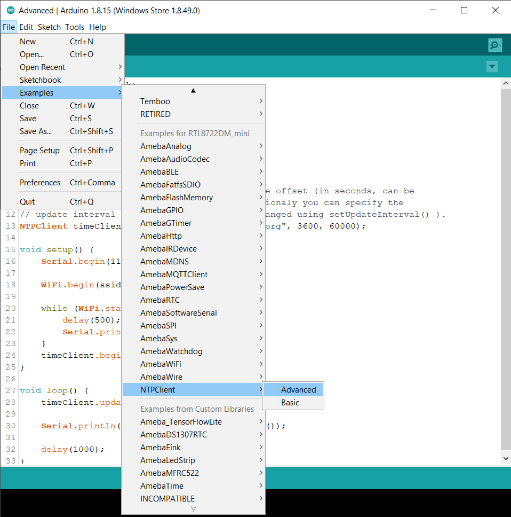Click the "void loop()" line in editor
511x517 pixels.
pyautogui.click(x=54, y=391)
